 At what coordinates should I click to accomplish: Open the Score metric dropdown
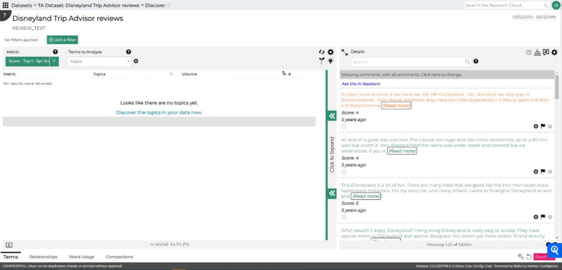tap(32, 61)
